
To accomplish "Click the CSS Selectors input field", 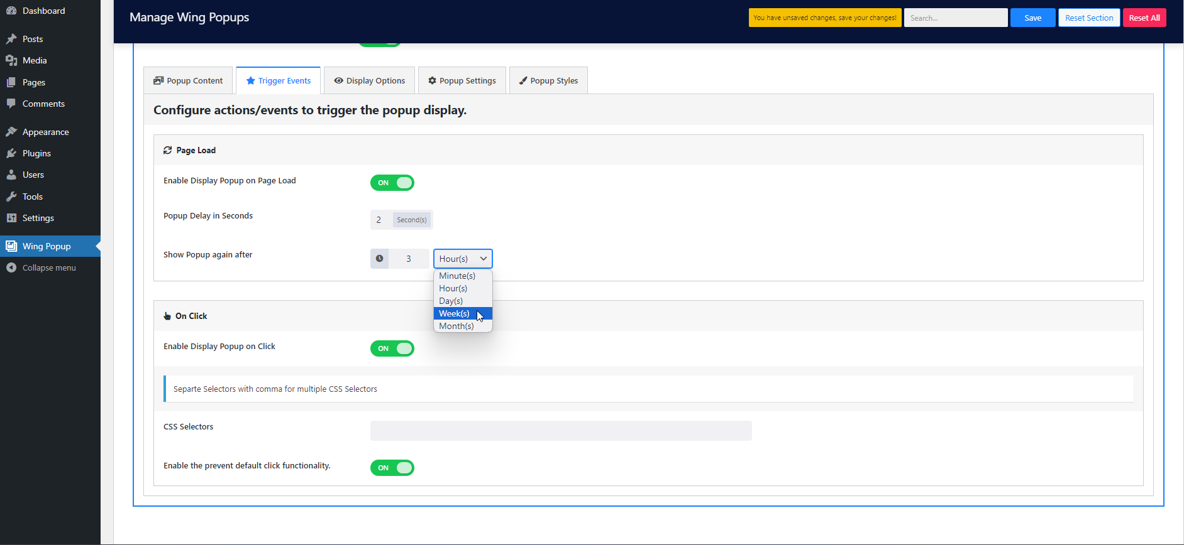I will [x=561, y=431].
